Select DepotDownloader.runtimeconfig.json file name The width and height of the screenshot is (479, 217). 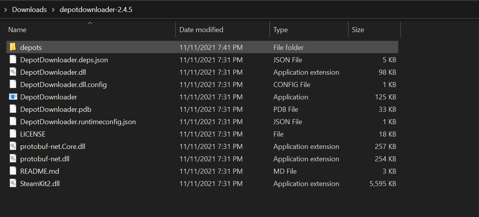click(x=78, y=122)
